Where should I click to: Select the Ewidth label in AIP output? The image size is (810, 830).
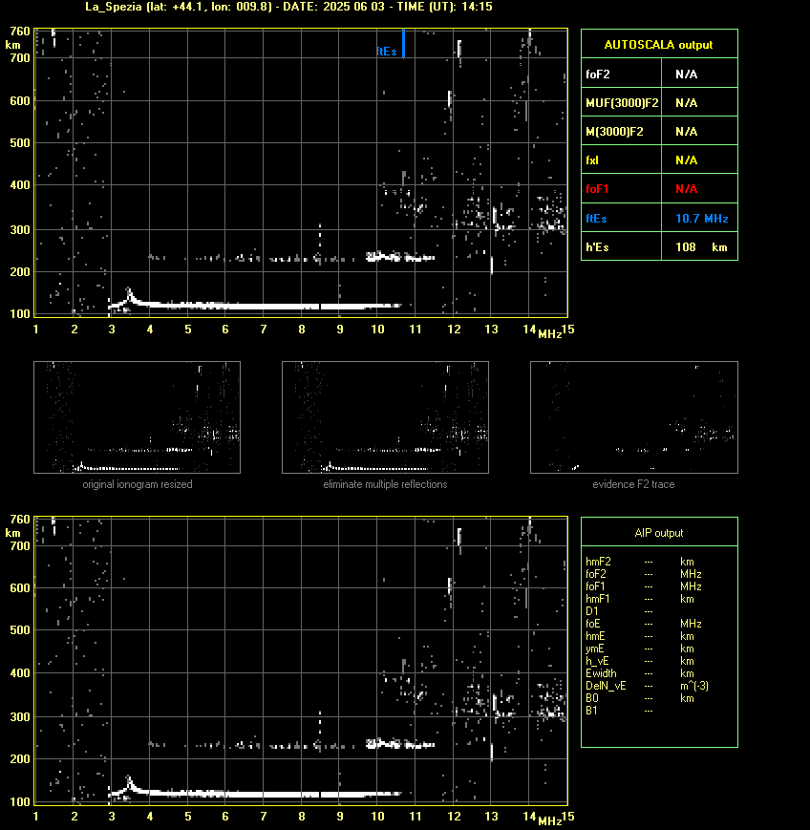(x=602, y=673)
